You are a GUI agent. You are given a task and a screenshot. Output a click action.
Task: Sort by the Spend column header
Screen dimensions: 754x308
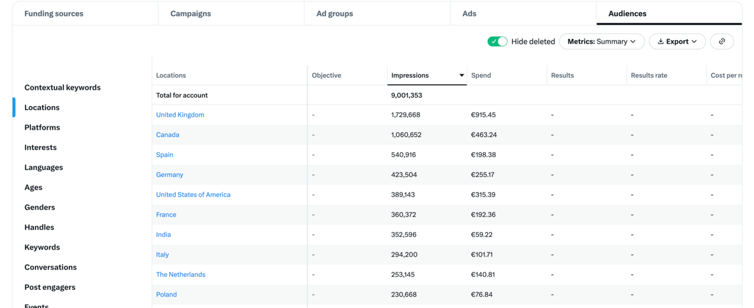481,75
